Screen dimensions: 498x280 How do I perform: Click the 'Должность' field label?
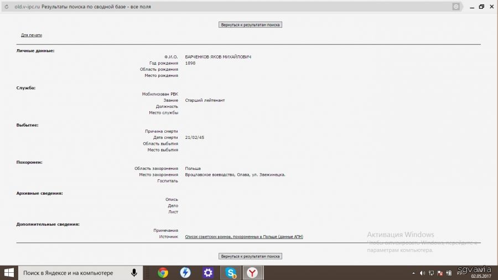[x=167, y=106]
